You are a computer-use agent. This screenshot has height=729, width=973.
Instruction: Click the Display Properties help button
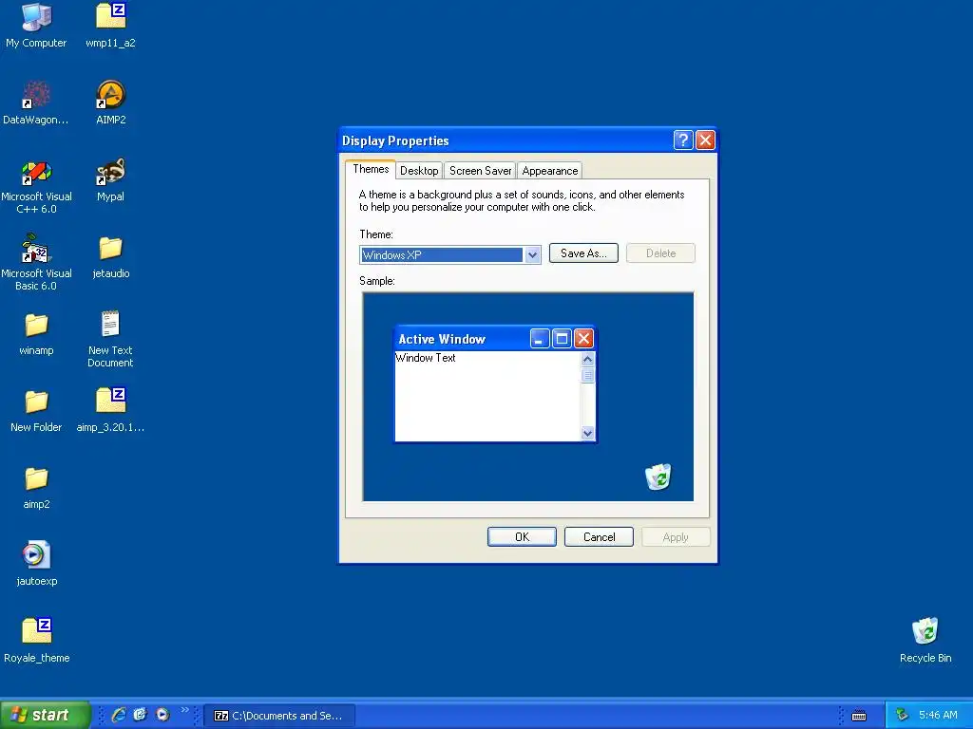682,140
